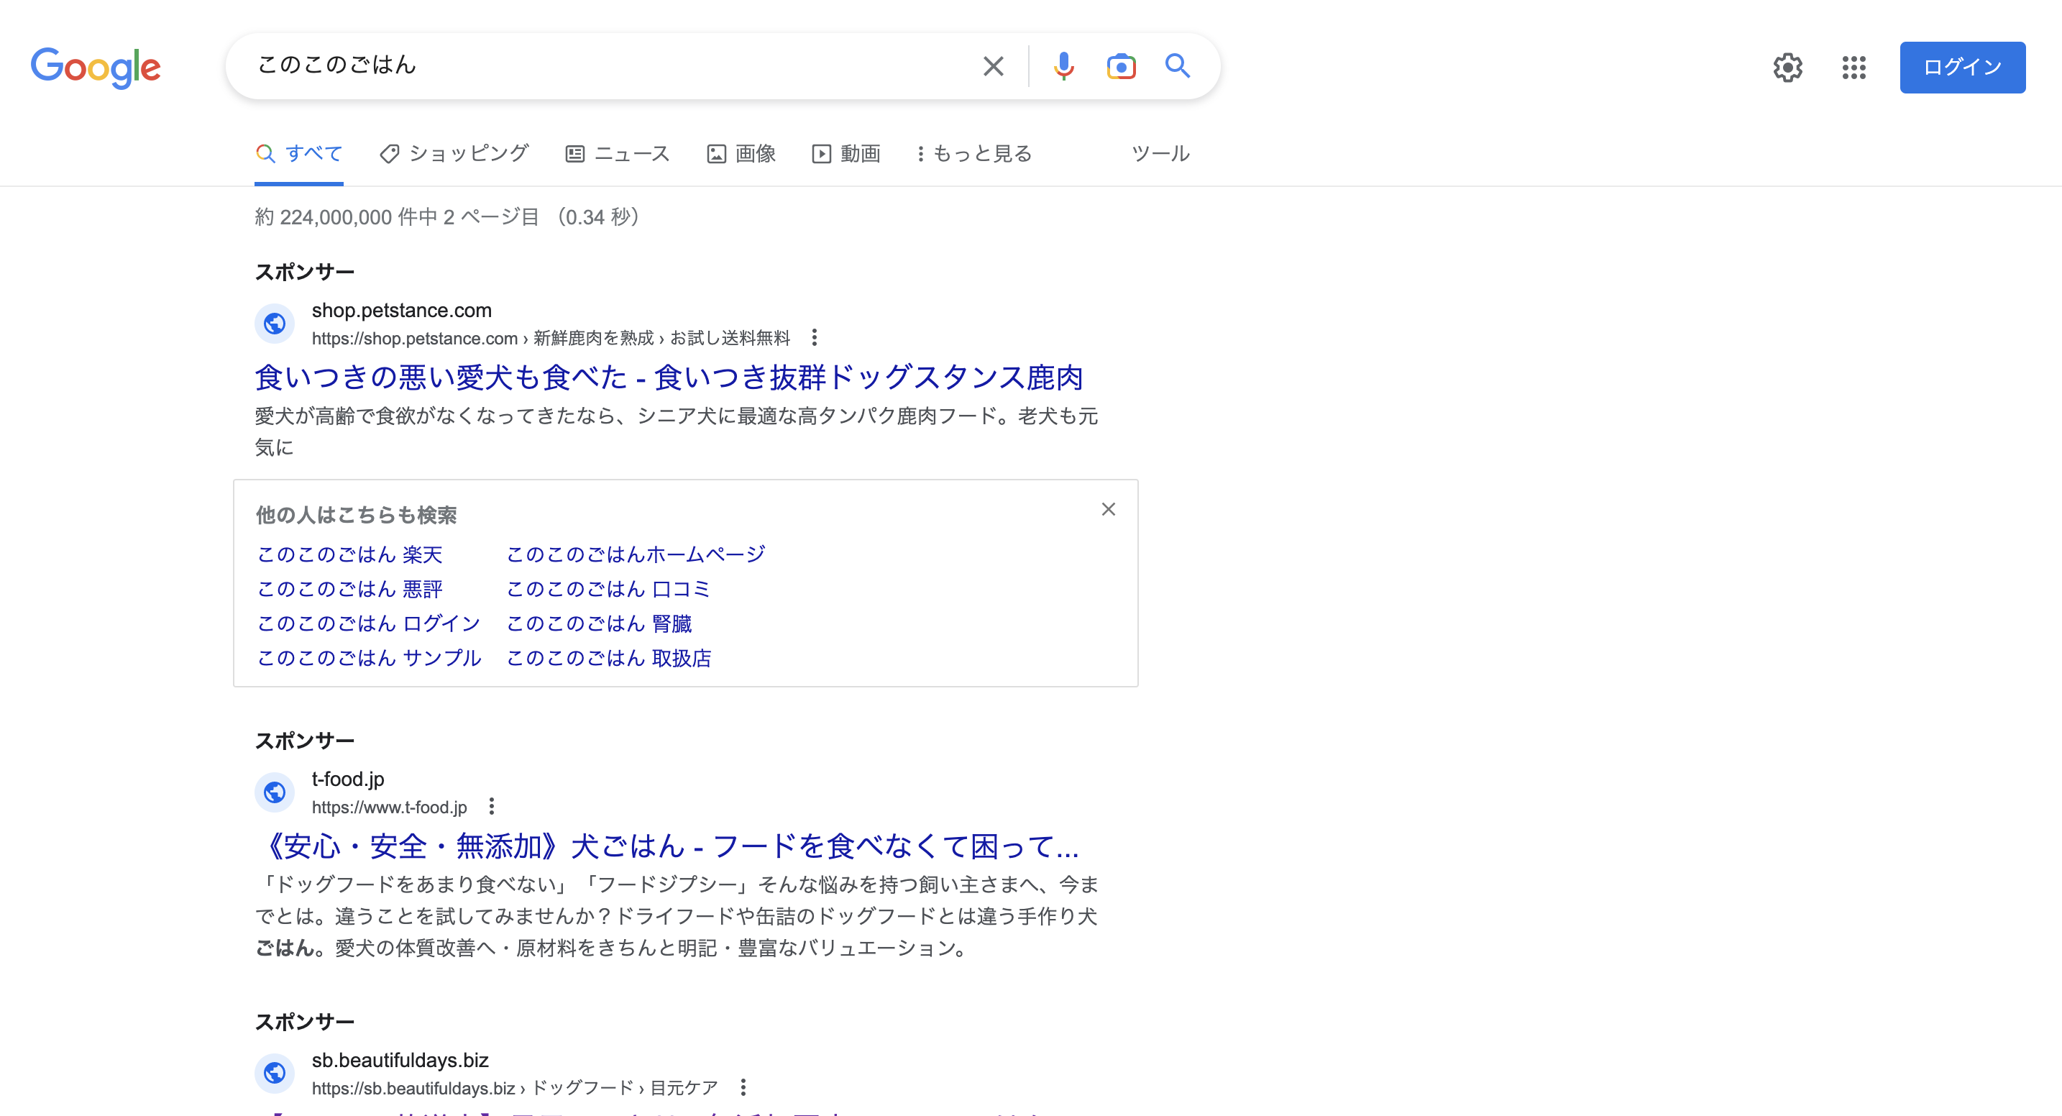The width and height of the screenshot is (2062, 1116).
Task: Click the sb.beautifuldays.biz site name
Action: [400, 1061]
